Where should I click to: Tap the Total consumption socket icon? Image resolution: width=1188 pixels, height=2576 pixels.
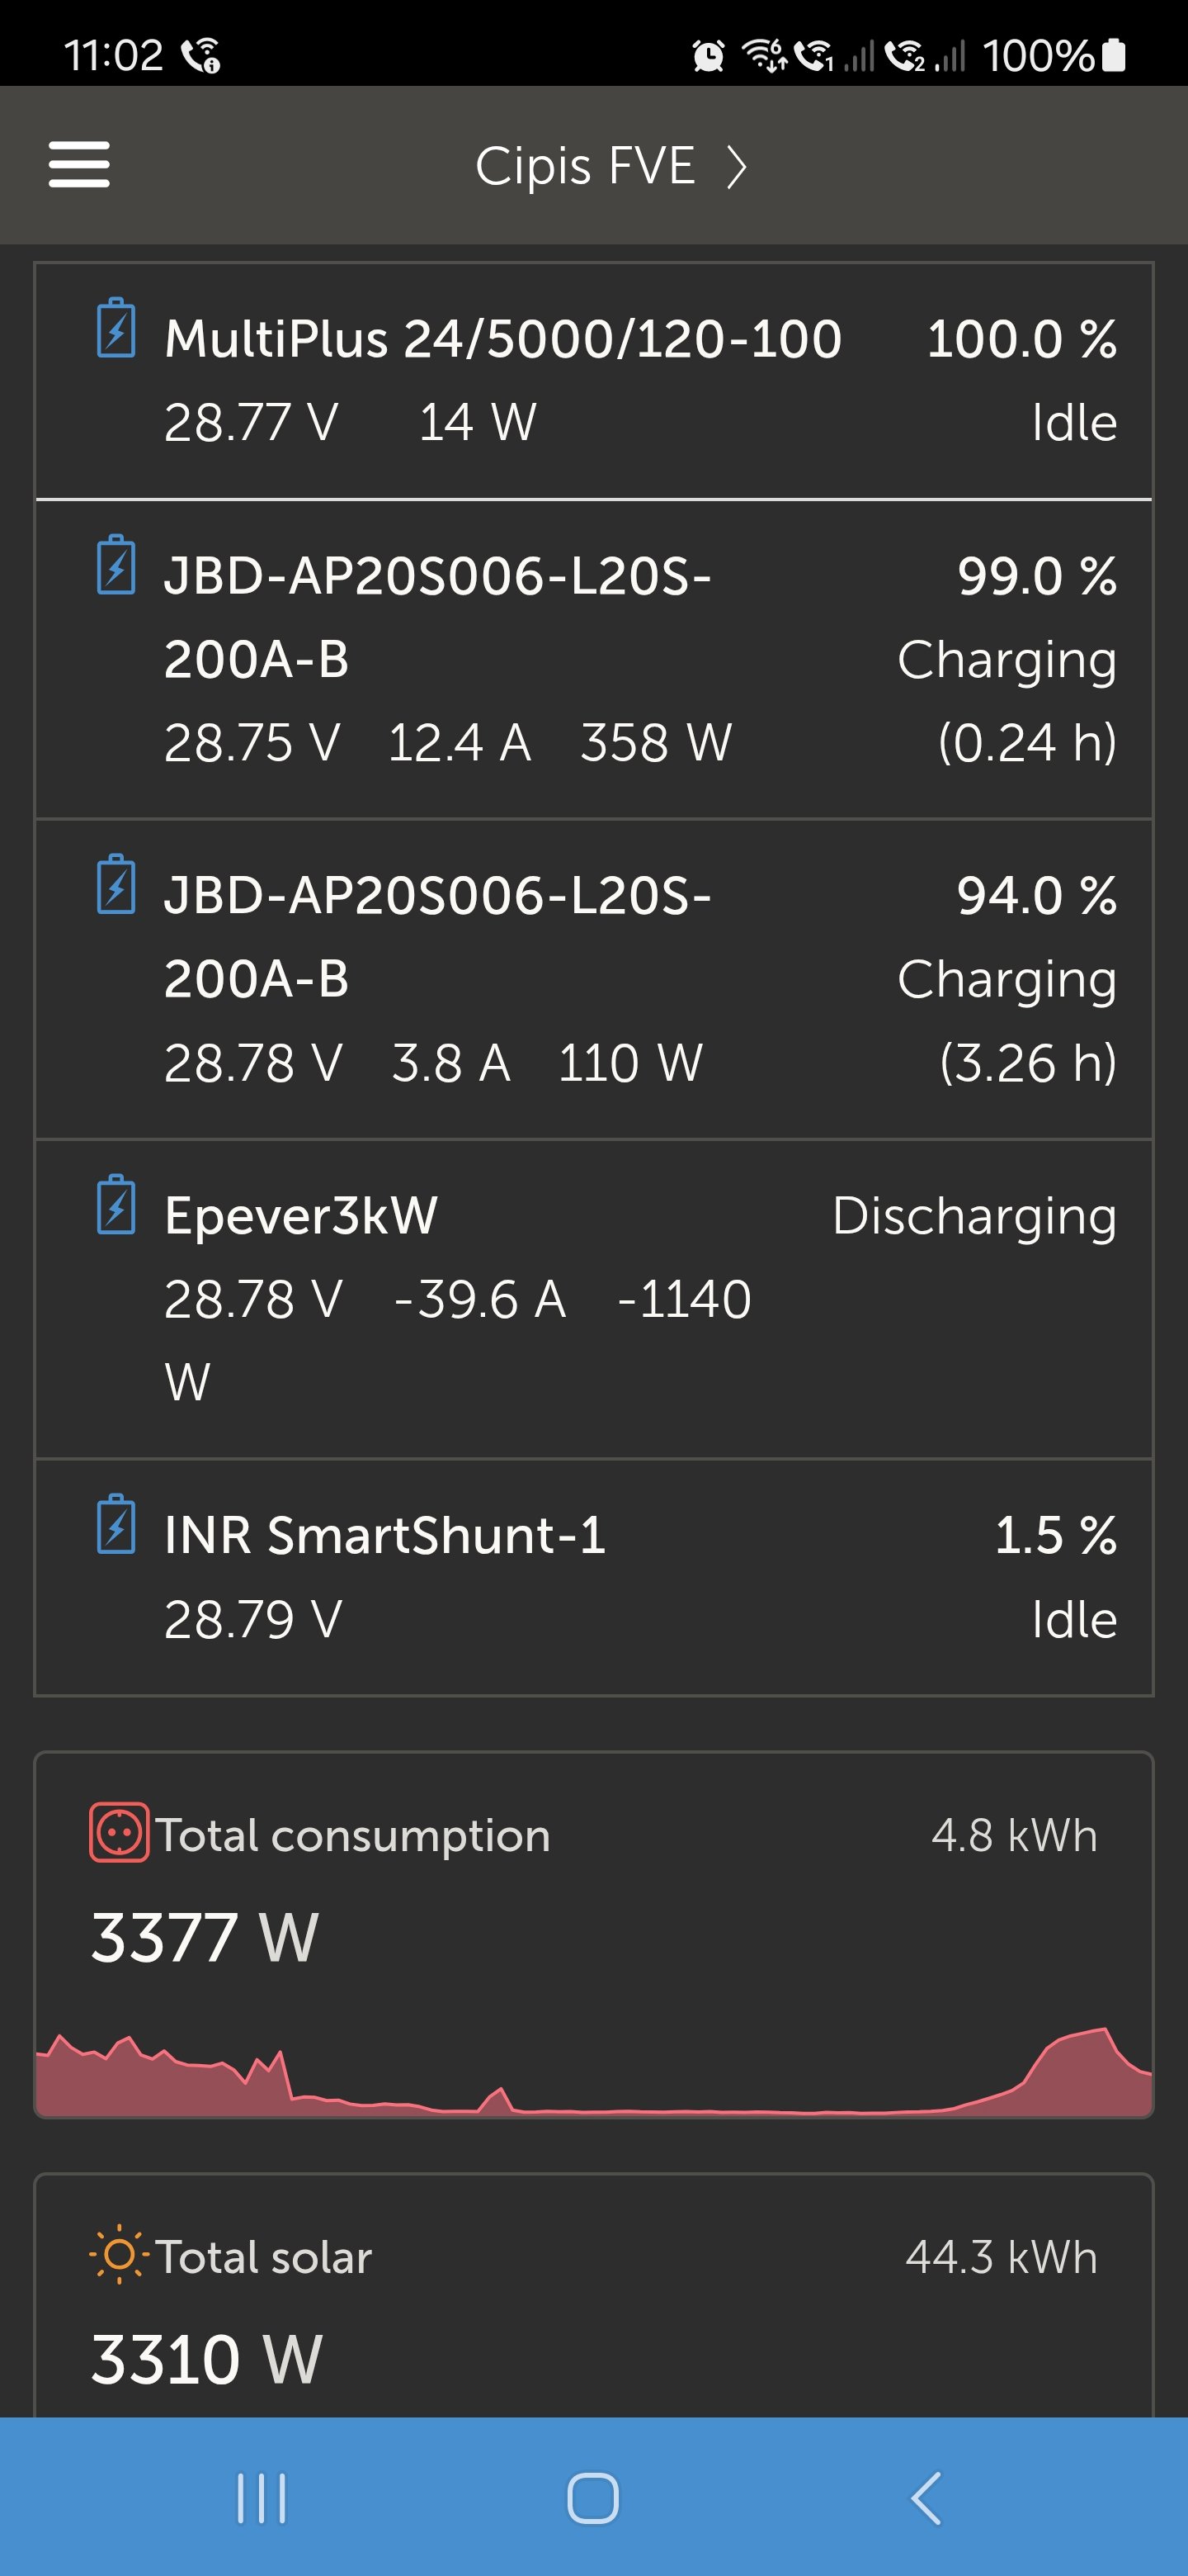[x=119, y=1832]
